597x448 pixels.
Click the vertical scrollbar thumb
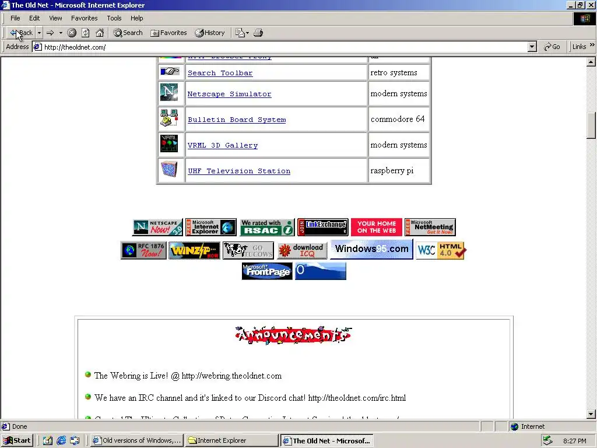pyautogui.click(x=591, y=125)
